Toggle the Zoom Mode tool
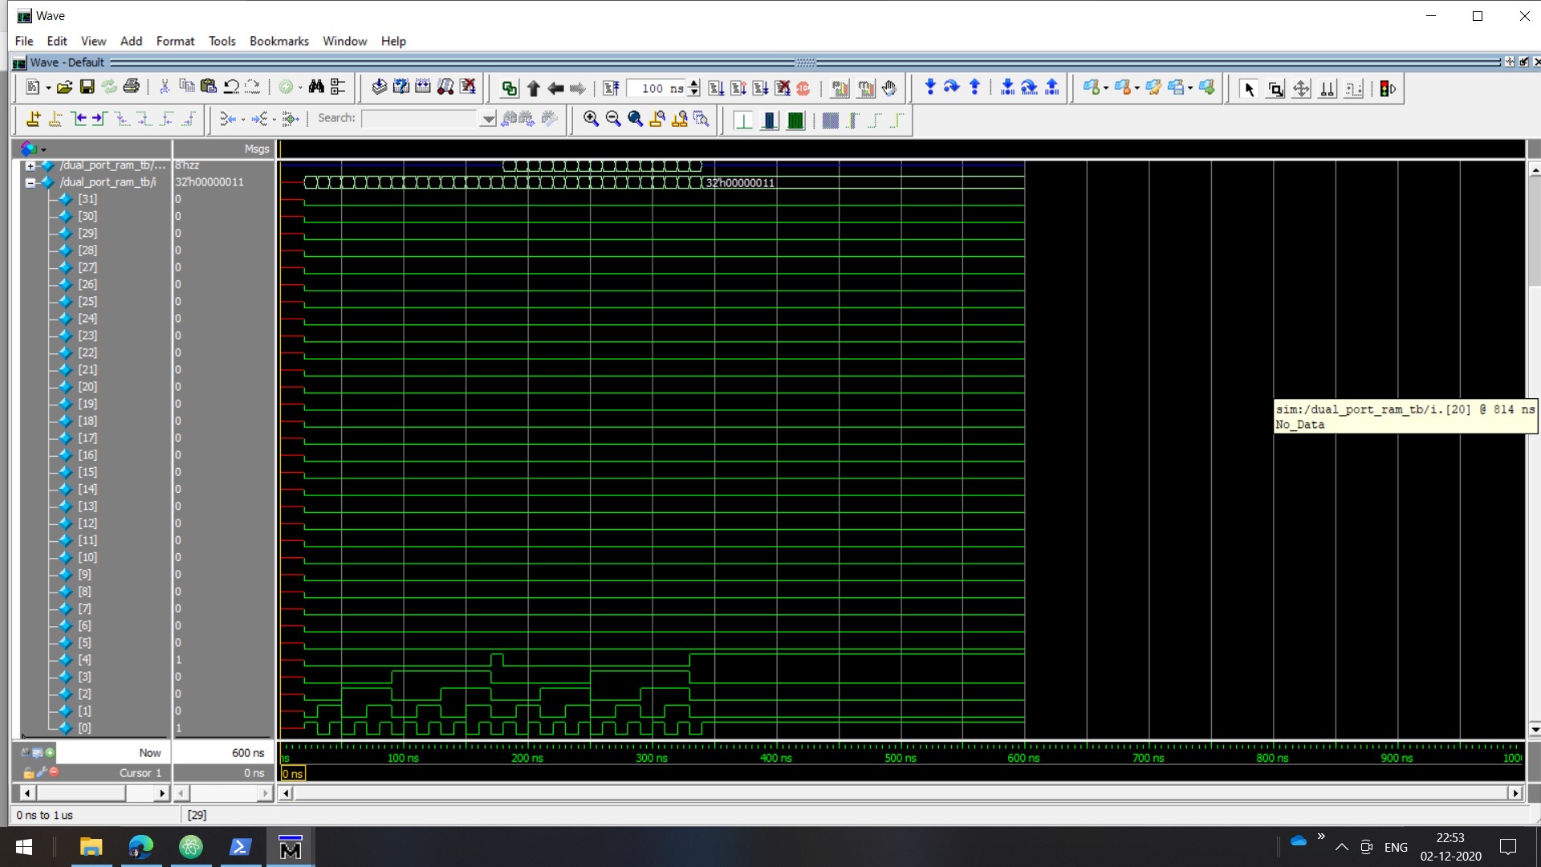Viewport: 1541px width, 867px height. coord(1275,89)
